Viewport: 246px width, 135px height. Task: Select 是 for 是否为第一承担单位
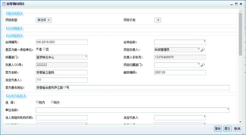coord(38,49)
